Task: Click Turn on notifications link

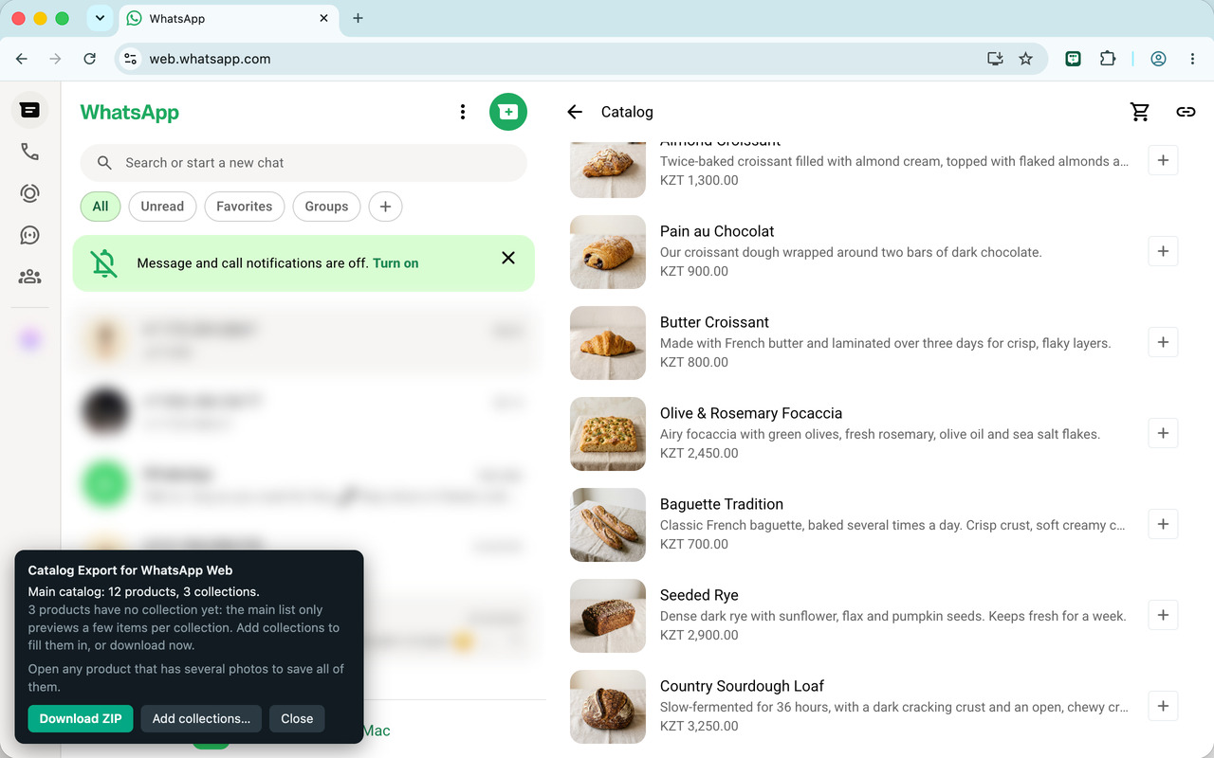Action: (395, 263)
